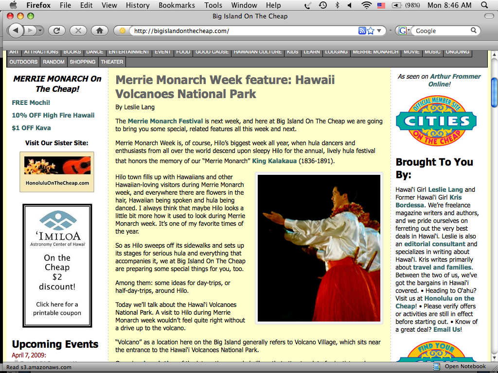Click the volume speaker icon
Screen dimensions: 498x373
coord(350,5)
